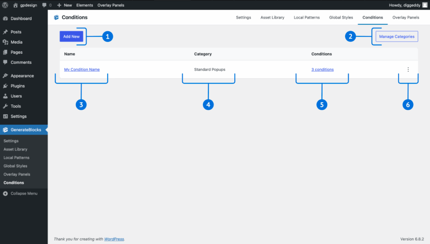
Task: Click the Category column header
Action: [x=203, y=54]
